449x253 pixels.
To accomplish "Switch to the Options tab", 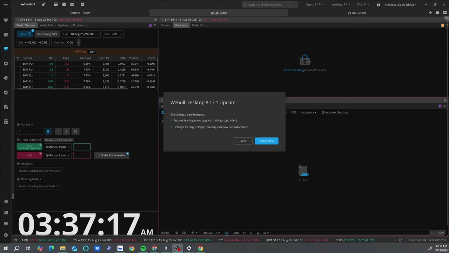I will click(x=63, y=25).
